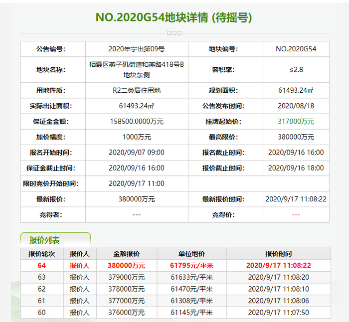Select the 报价列表 tab
The width and height of the screenshot is (349, 322).
(x=55, y=240)
